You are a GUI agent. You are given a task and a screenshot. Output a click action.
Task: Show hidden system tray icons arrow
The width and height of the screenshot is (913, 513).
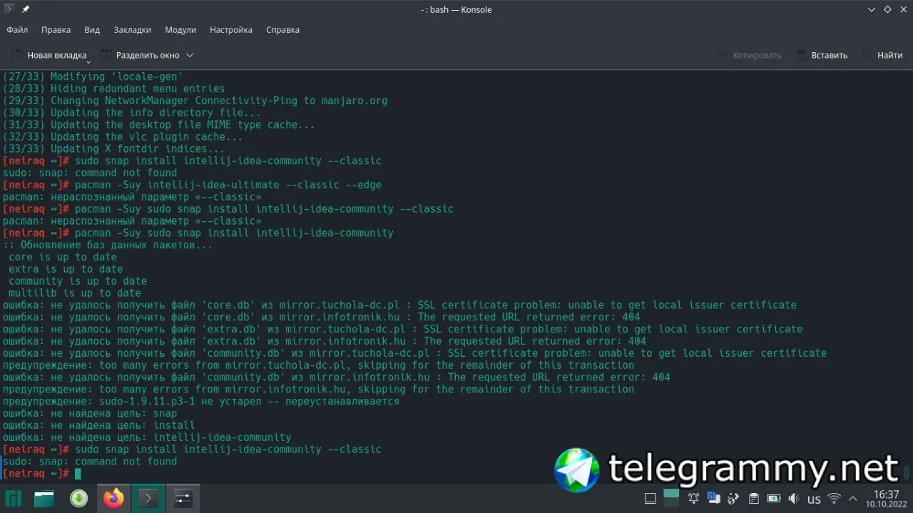(x=854, y=497)
